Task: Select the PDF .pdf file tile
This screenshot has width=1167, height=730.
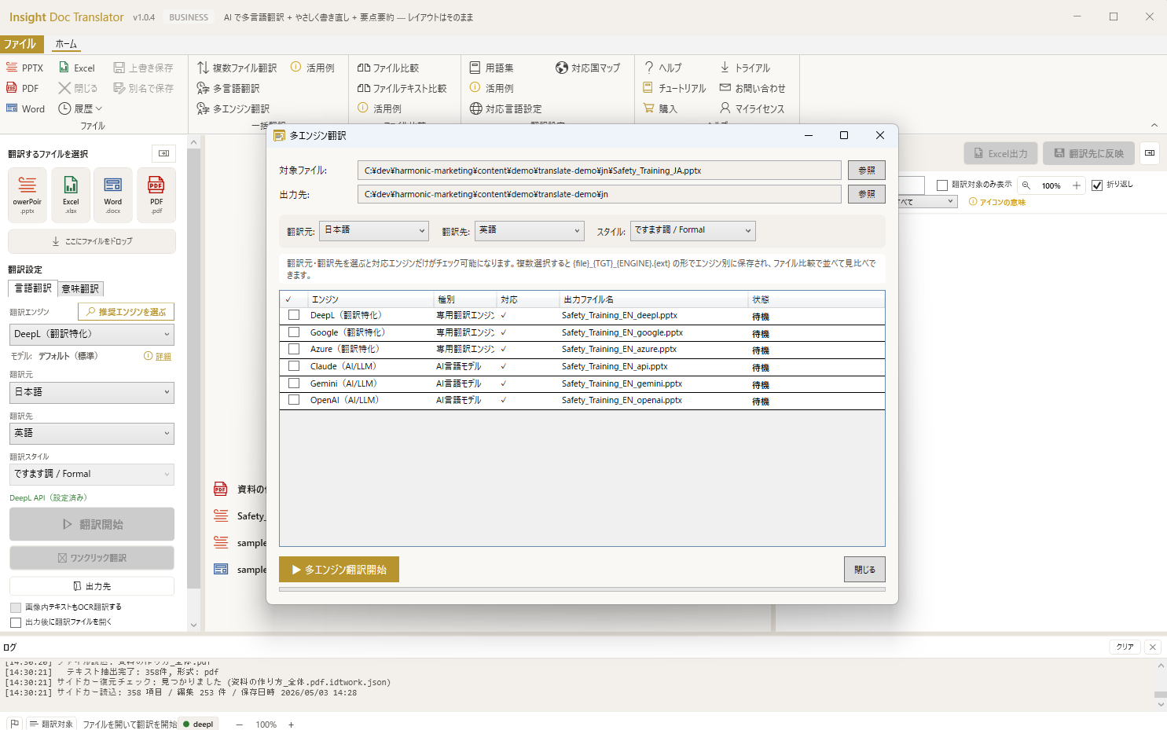Action: tap(156, 195)
